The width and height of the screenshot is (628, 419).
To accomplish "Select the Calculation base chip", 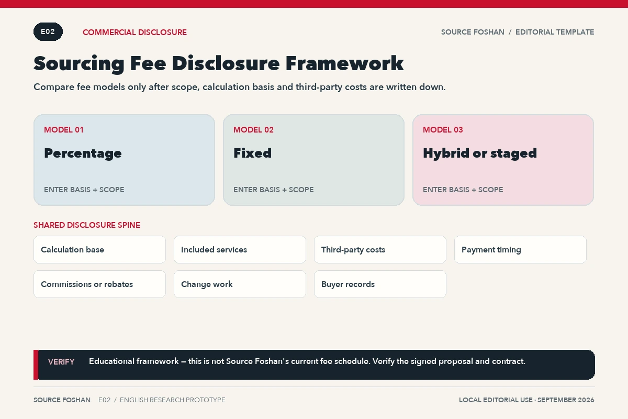I will pyautogui.click(x=99, y=249).
